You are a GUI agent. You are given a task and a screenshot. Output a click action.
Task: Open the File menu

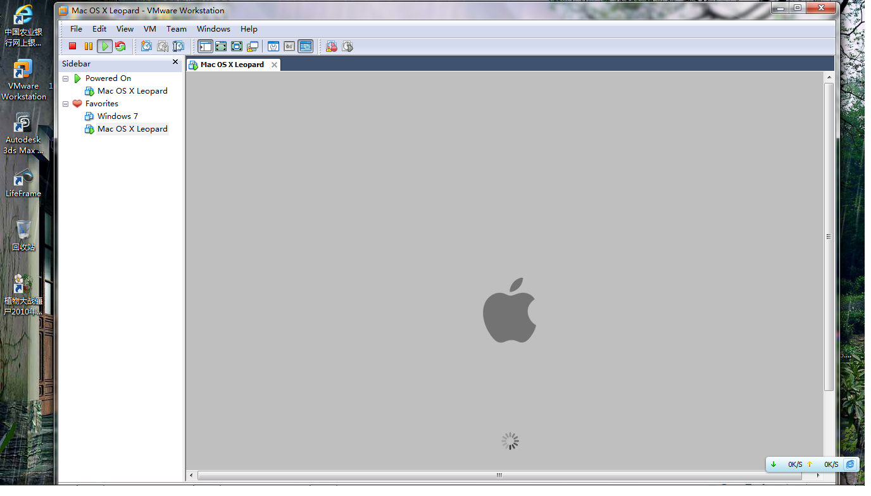pyautogui.click(x=76, y=28)
